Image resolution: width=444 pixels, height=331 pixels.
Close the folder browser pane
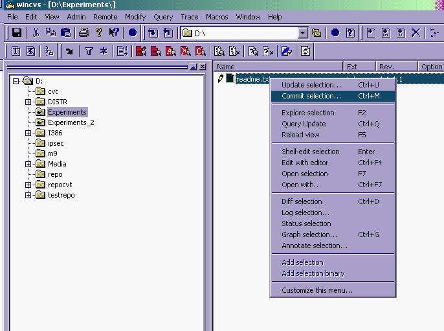[x=203, y=67]
